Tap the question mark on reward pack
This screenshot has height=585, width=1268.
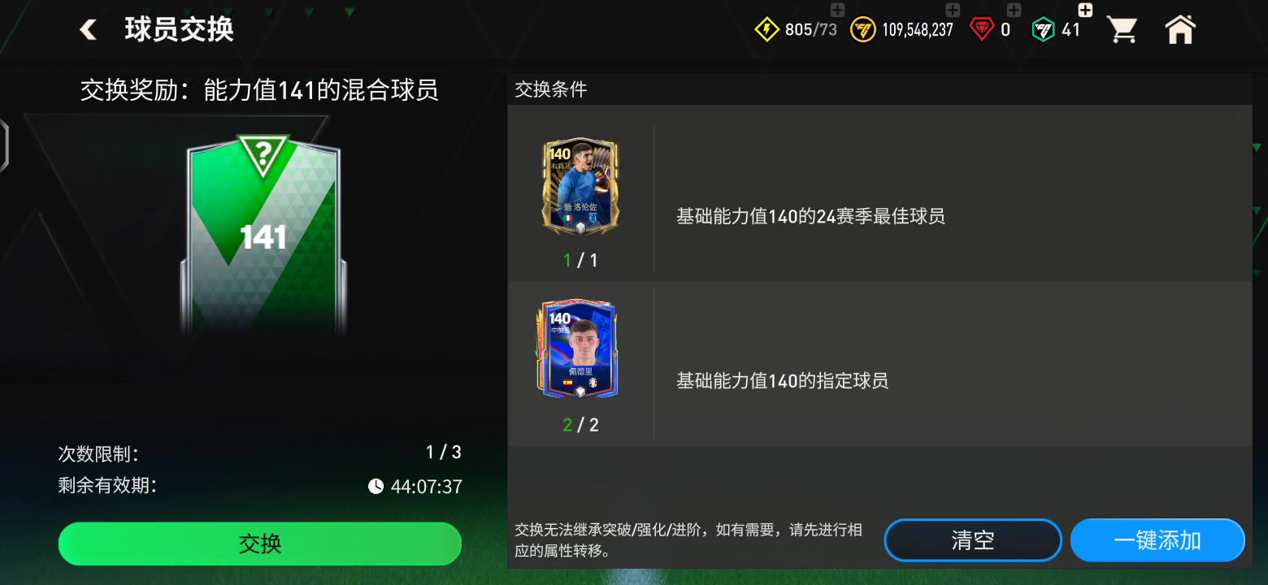tap(263, 154)
